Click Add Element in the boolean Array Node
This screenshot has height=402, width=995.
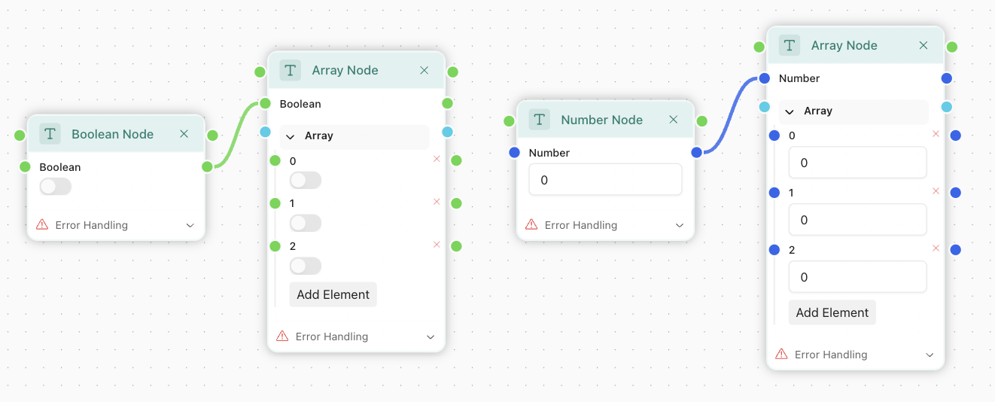pyautogui.click(x=333, y=294)
